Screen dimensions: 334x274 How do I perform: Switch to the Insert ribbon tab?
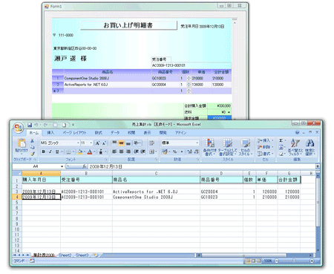[50, 133]
